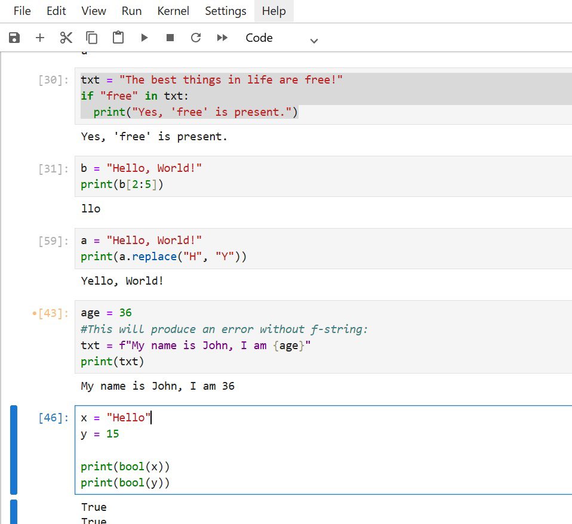The width and height of the screenshot is (572, 524).
Task: Cut the selected cell
Action: click(x=66, y=37)
